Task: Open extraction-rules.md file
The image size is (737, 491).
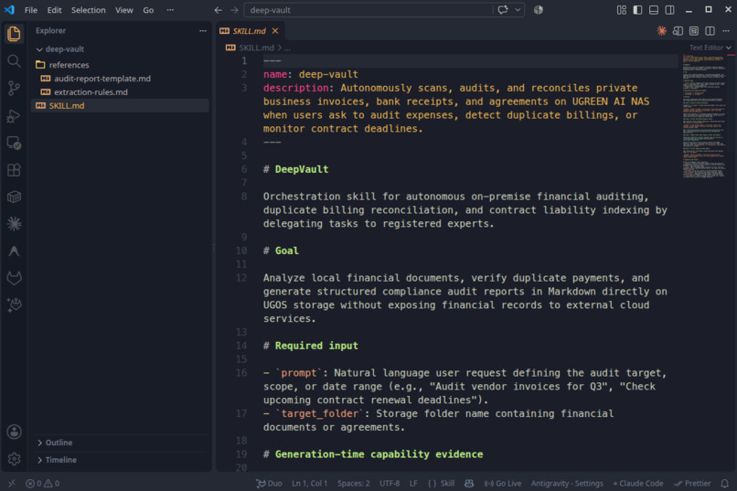Action: 91,92
